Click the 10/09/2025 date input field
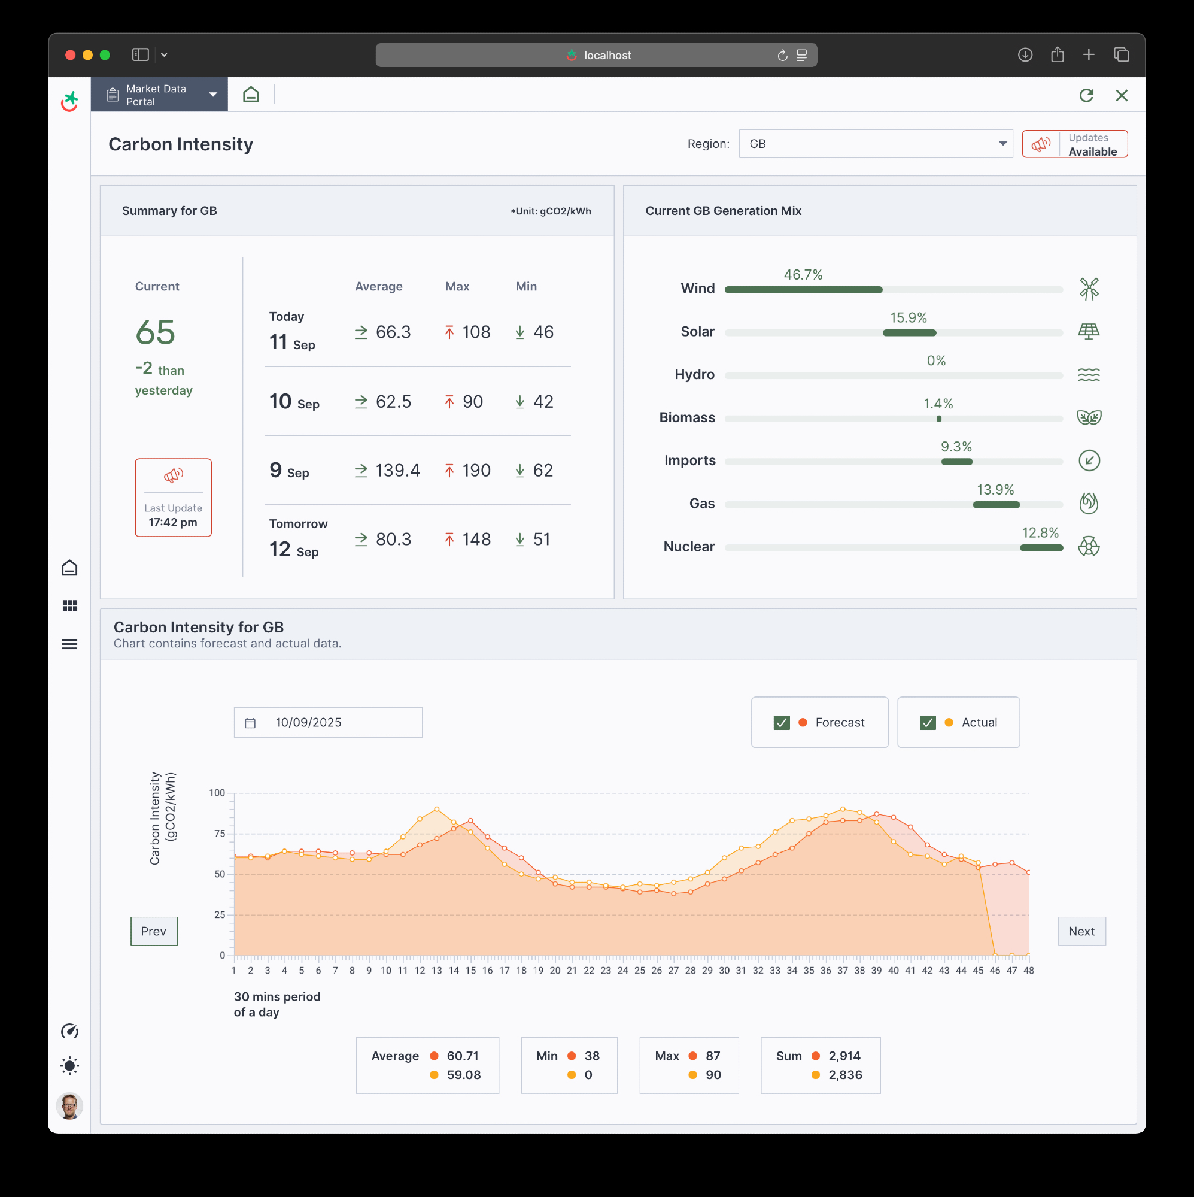Image resolution: width=1194 pixels, height=1197 pixels. [328, 722]
